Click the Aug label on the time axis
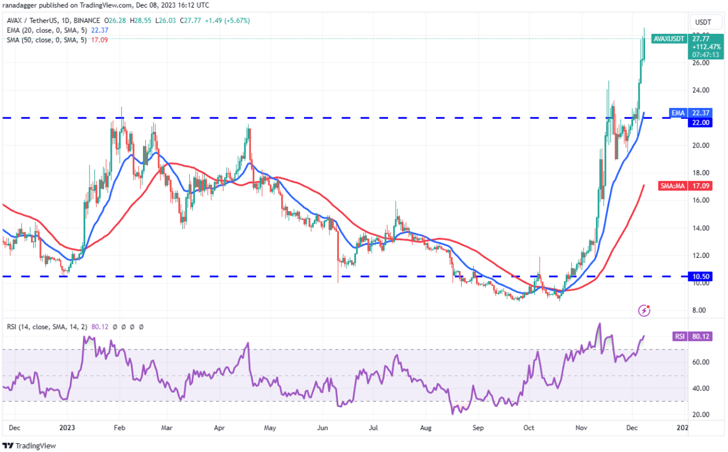This screenshot has height=452, width=728. [426, 429]
